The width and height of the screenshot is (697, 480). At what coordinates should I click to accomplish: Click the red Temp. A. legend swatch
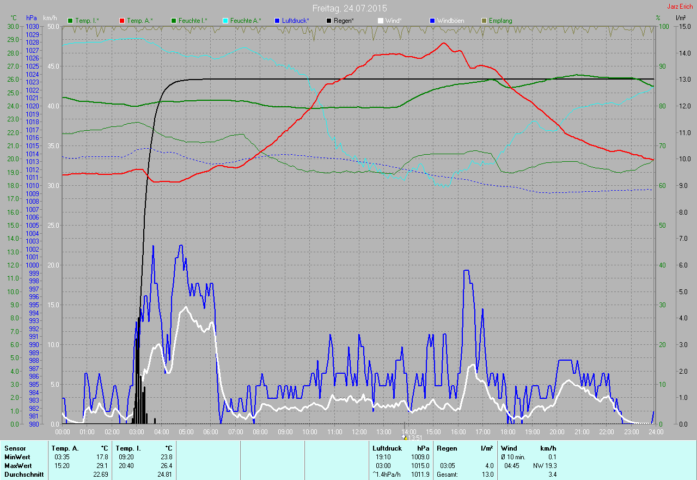tap(122, 21)
